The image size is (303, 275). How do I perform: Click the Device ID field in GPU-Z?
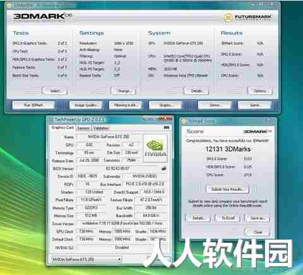click(88, 176)
